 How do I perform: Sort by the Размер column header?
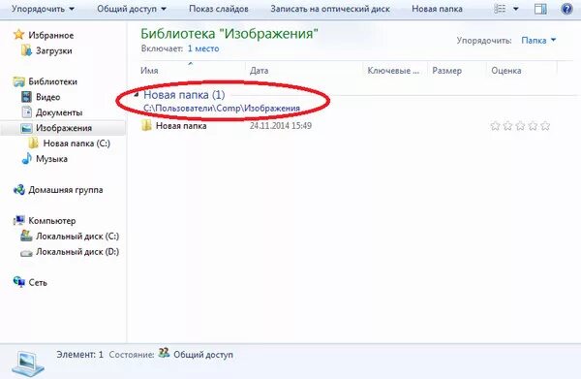(x=446, y=71)
